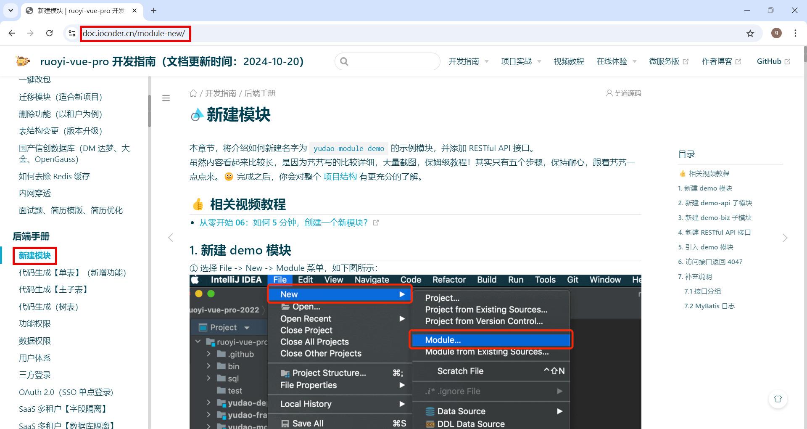Screen dimensions: 807x429
Task: Jump to TOC entry 7.2 MyBatis 日志
Action: point(709,306)
